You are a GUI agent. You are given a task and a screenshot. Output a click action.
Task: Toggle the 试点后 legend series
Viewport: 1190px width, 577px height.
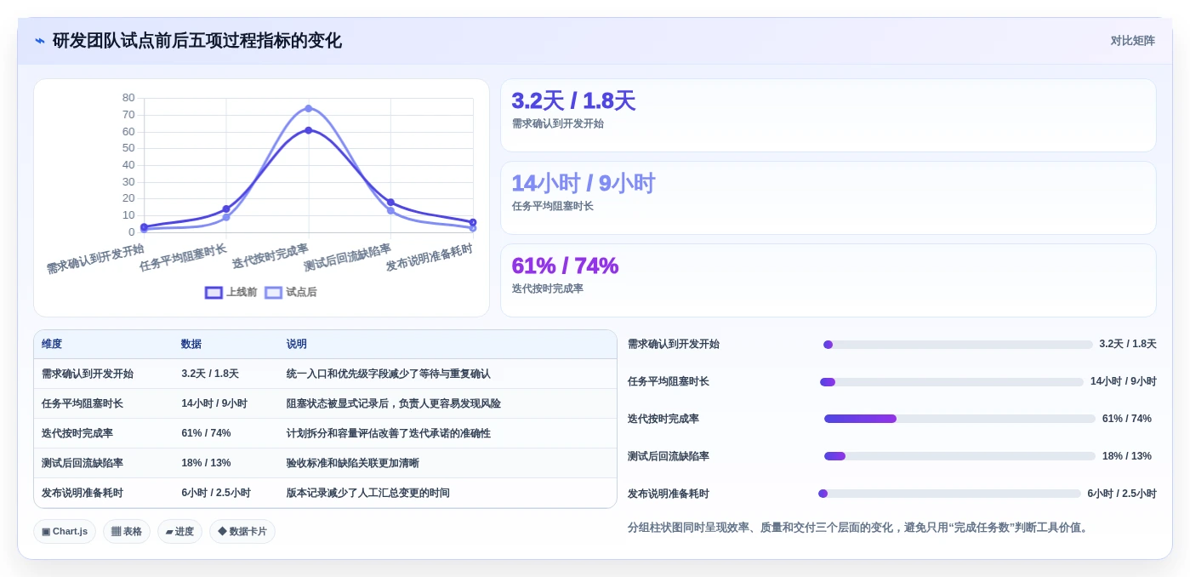[x=291, y=292]
